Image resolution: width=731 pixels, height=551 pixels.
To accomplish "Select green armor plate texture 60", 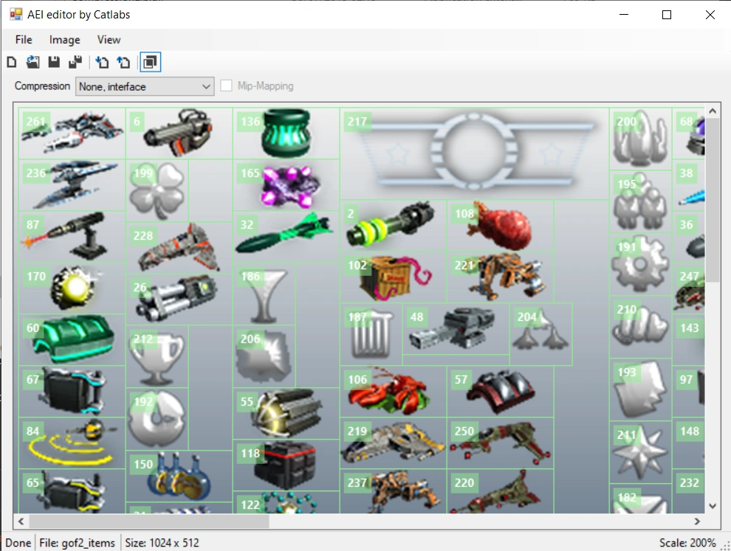I will point(72,339).
